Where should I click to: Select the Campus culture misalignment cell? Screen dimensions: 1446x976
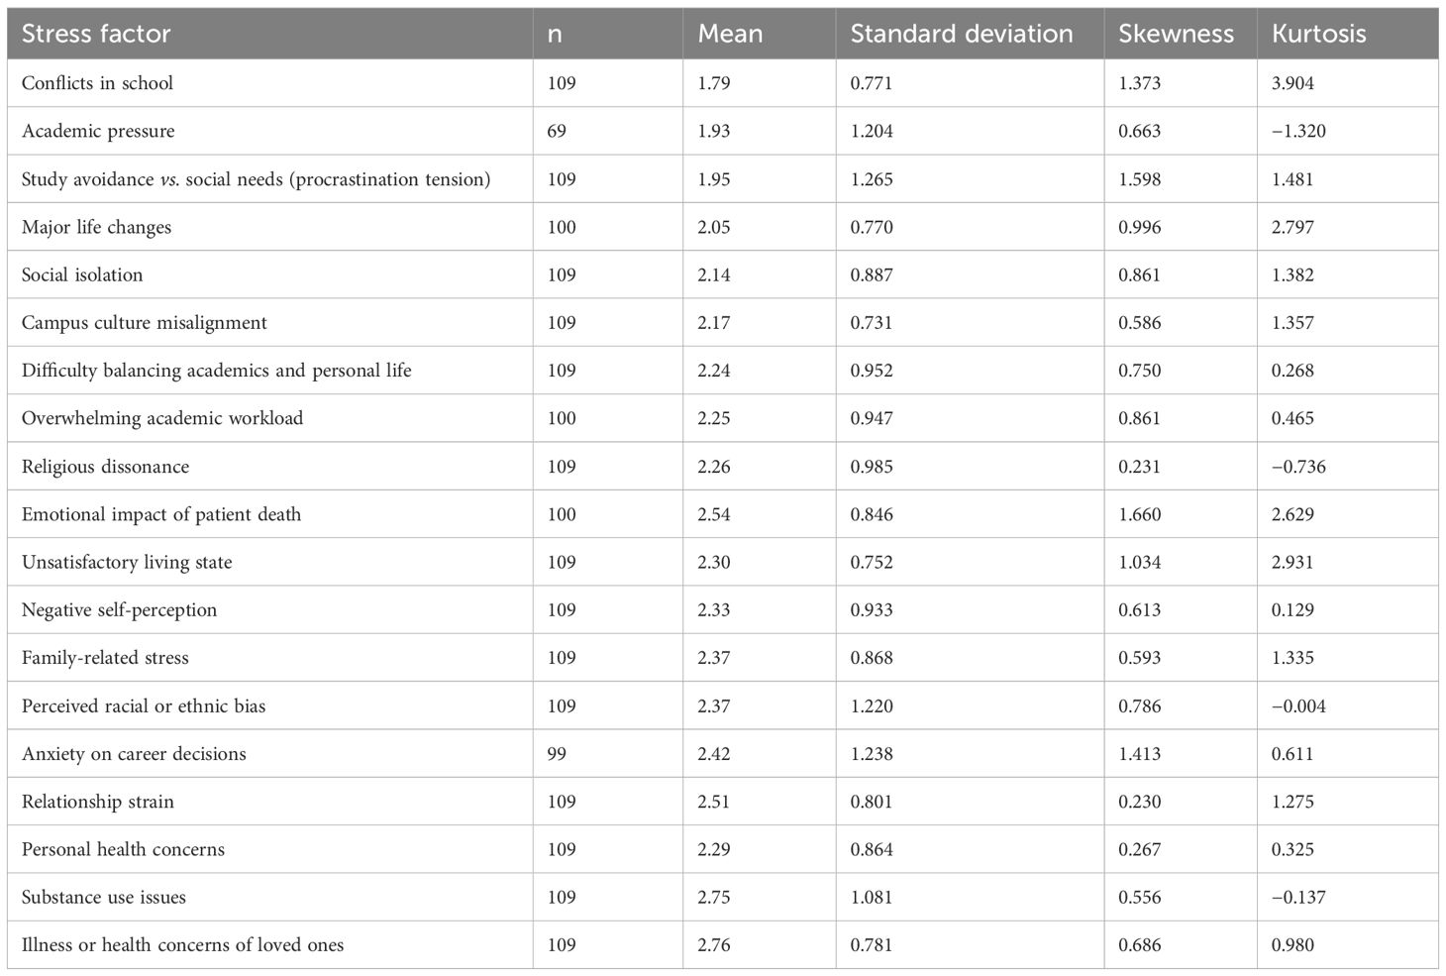pos(145,322)
